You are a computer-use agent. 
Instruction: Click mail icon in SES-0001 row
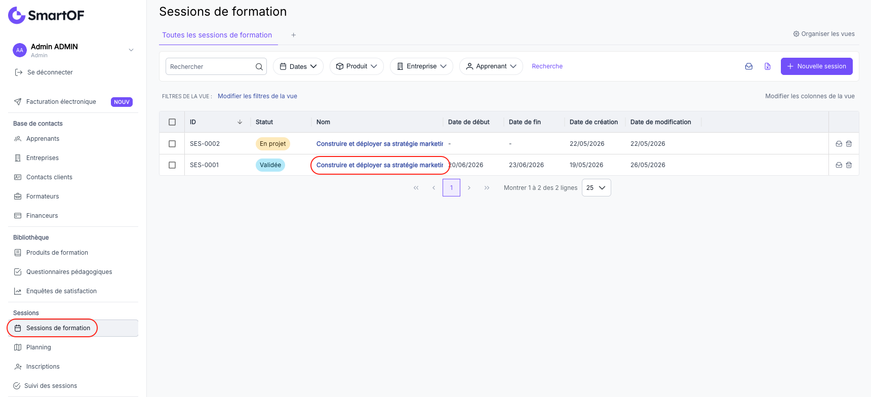coord(839,165)
